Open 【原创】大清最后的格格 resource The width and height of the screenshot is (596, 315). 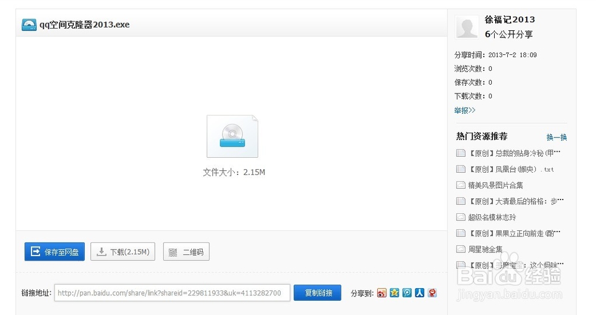click(x=516, y=201)
